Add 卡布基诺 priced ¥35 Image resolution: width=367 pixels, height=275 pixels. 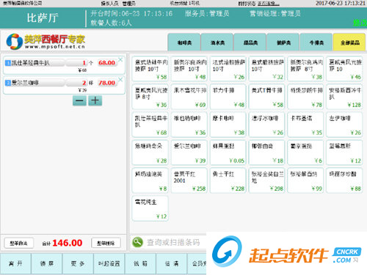pyautogui.click(x=305, y=125)
